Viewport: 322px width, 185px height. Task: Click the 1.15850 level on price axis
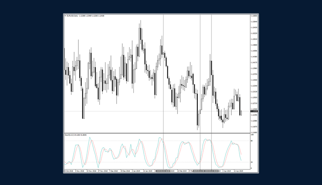tap(254, 16)
